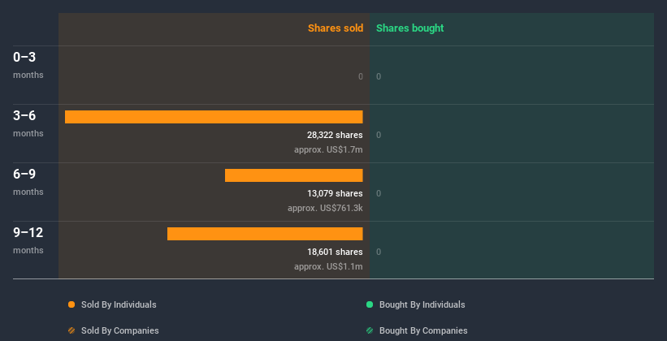The height and width of the screenshot is (341, 667).
Task: Select the 9–12 months orange bar
Action: pos(265,234)
